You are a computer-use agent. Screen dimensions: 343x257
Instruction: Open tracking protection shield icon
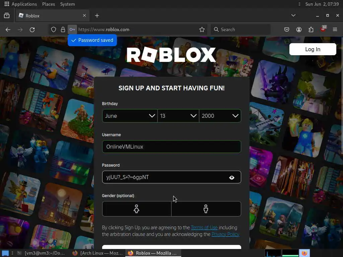pos(54,29)
